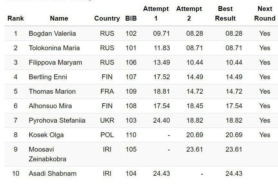The image size is (278, 188).
Task: Click the 08.28 best result value
Action: pyautogui.click(x=234, y=33)
